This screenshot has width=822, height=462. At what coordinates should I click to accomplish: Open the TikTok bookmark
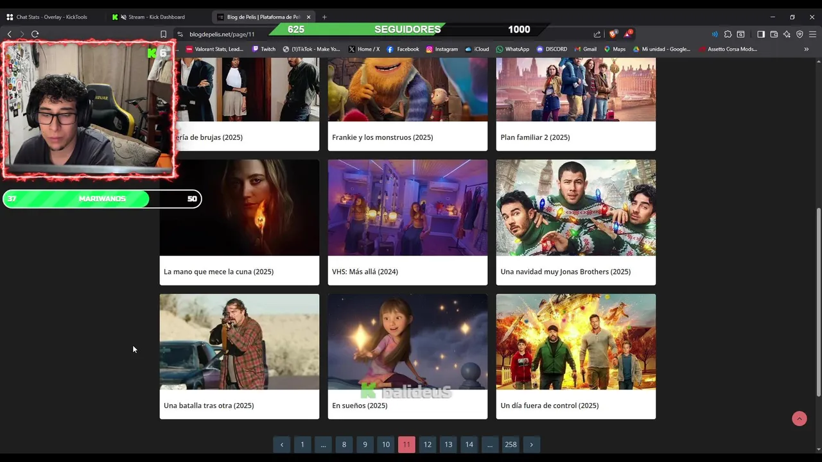coord(311,49)
